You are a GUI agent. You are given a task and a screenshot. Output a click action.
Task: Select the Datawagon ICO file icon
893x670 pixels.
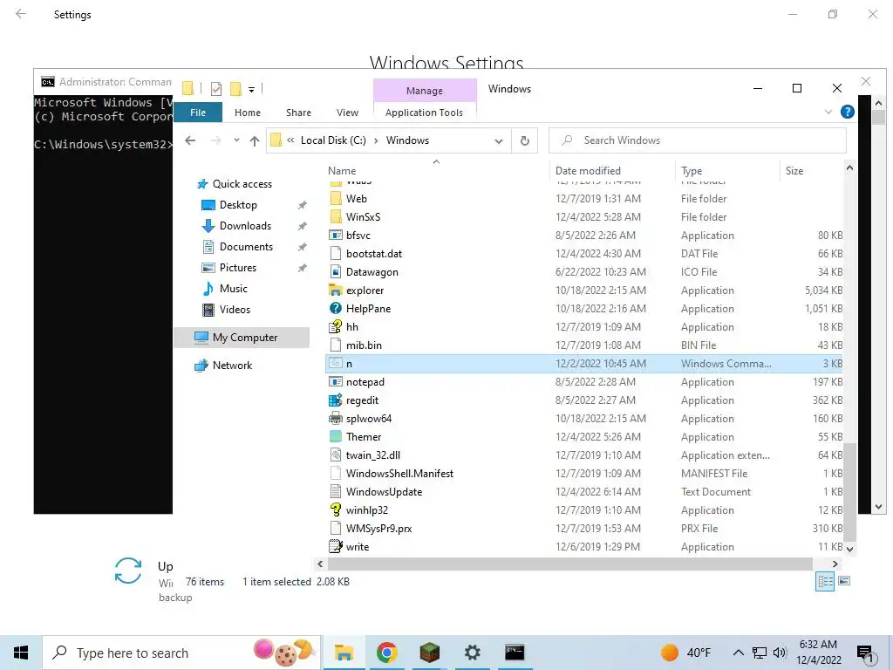coord(336,272)
